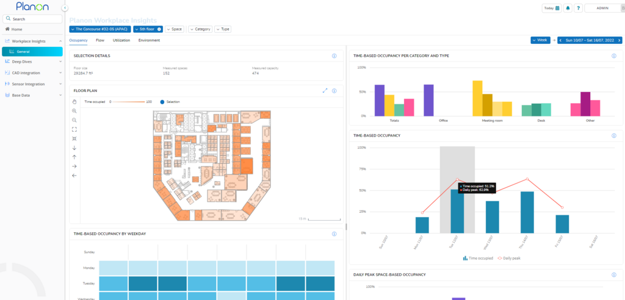Pan the floor plan down

point(74,148)
